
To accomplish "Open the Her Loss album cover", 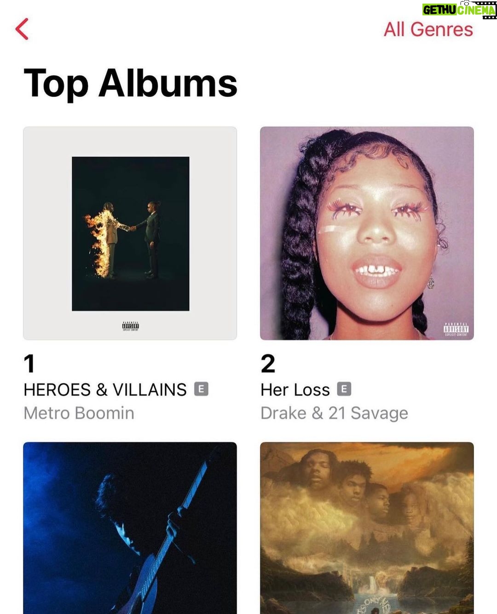I will click(367, 233).
